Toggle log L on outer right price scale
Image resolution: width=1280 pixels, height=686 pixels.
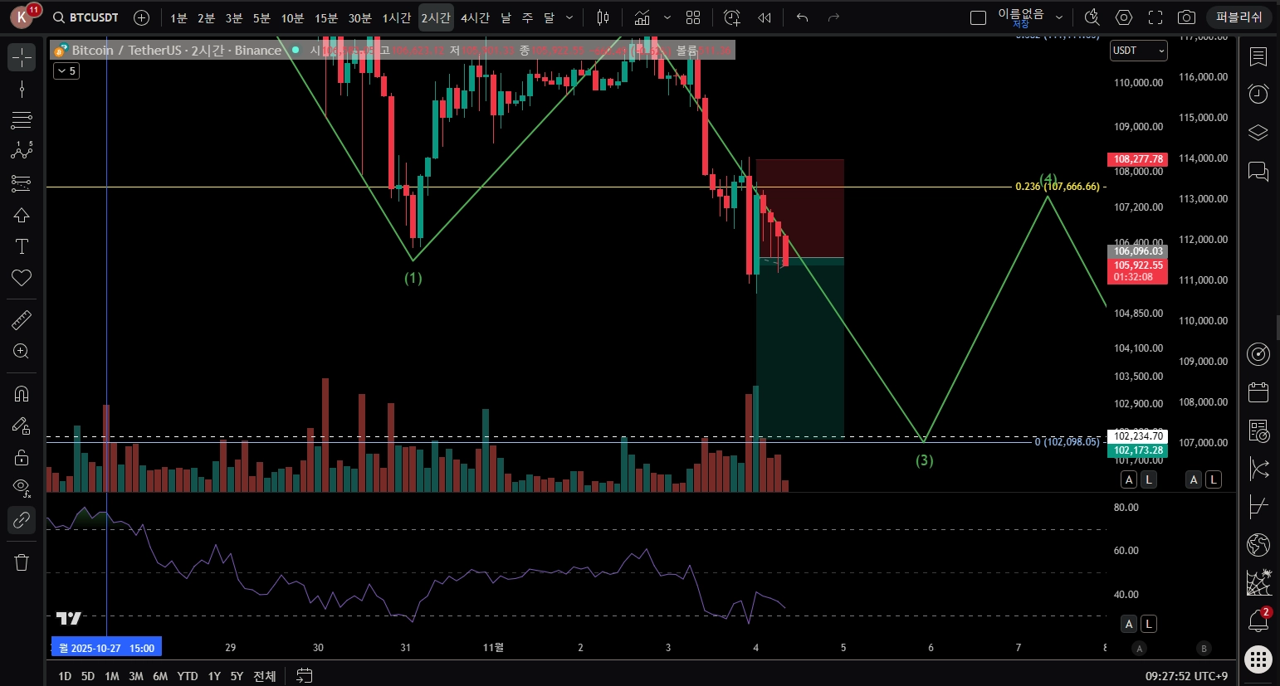[1214, 479]
